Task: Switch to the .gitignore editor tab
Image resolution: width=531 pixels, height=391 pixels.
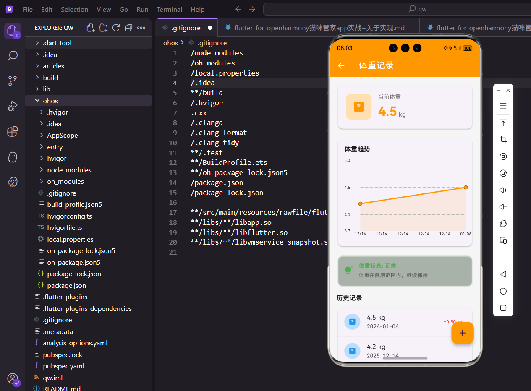Action: tap(186, 28)
